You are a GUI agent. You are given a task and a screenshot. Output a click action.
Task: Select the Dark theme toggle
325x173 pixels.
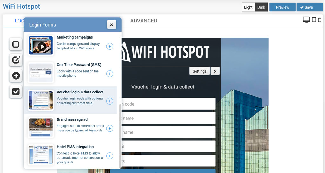[x=261, y=7]
